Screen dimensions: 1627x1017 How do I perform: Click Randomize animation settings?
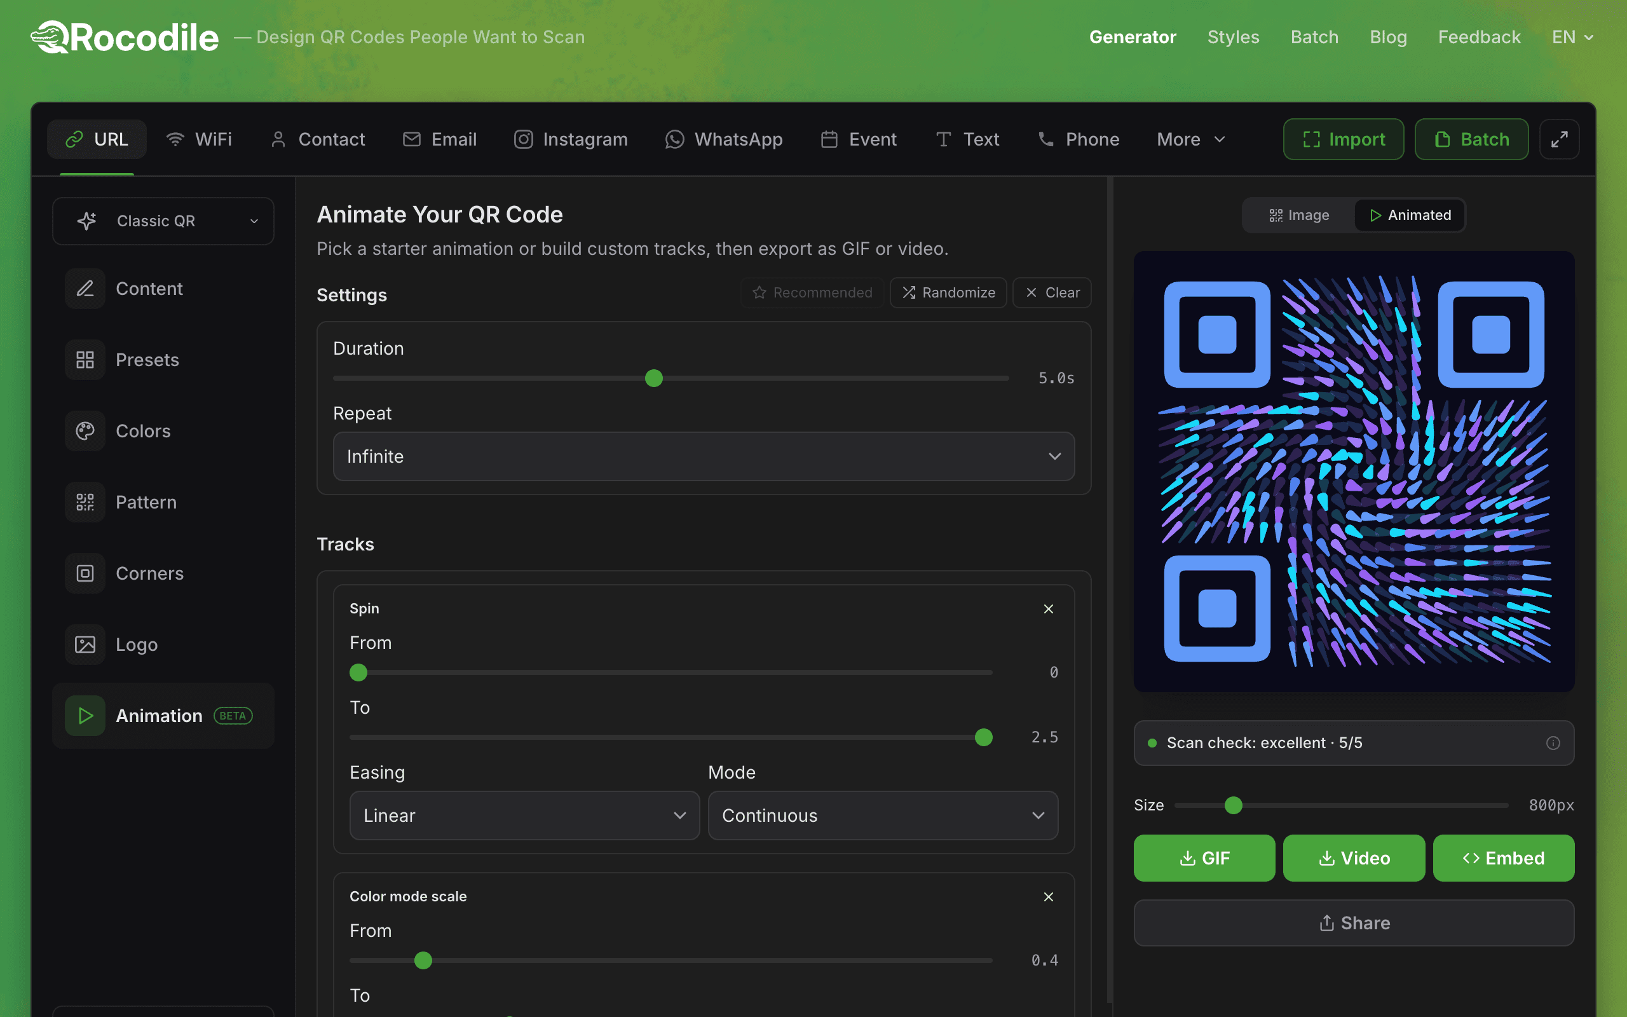coord(948,292)
